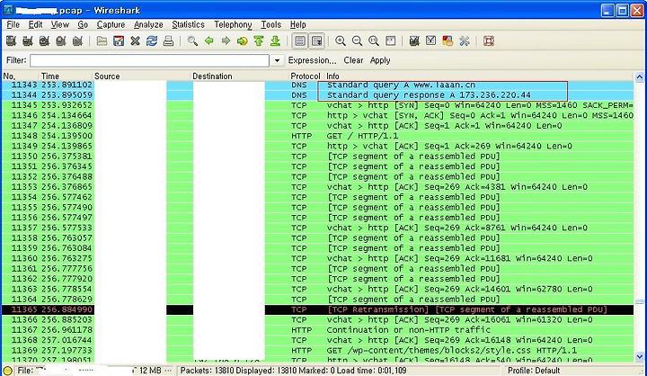This screenshot has width=647, height=376.
Task: Clear the display filter
Action: [353, 60]
